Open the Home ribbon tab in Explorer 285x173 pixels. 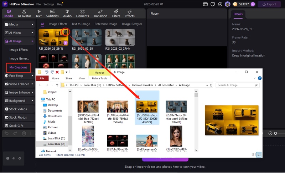click(x=55, y=78)
